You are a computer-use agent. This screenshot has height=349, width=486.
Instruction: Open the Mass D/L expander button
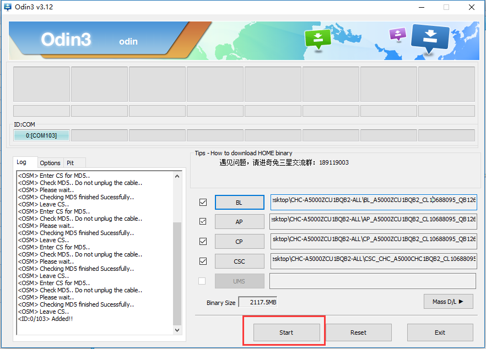coord(448,301)
